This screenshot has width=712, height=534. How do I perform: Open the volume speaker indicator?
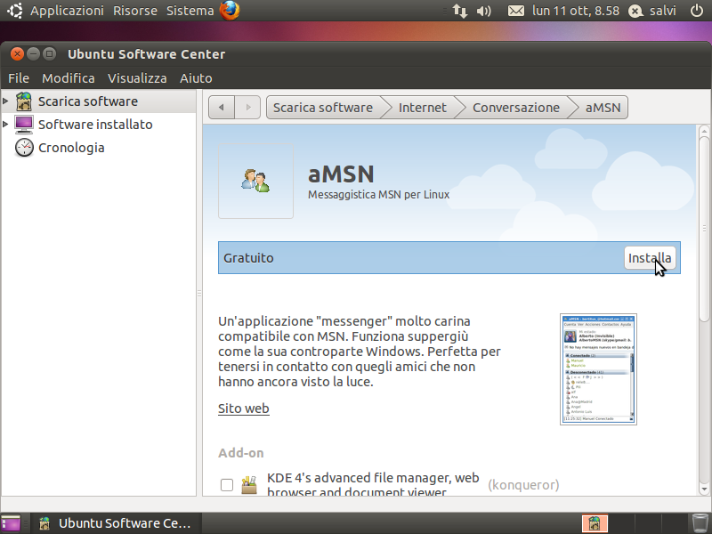[x=483, y=11]
